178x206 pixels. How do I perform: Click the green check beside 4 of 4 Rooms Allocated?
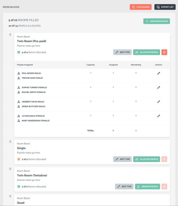point(19,52)
